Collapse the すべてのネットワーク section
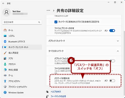Screen dimensions: 125x98 point(84,51)
